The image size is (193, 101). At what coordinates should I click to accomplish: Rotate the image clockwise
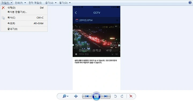[122, 96]
